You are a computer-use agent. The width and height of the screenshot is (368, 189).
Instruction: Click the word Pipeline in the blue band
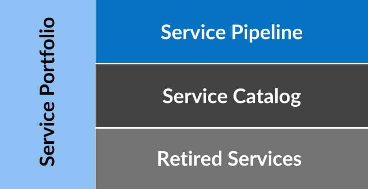click(267, 33)
